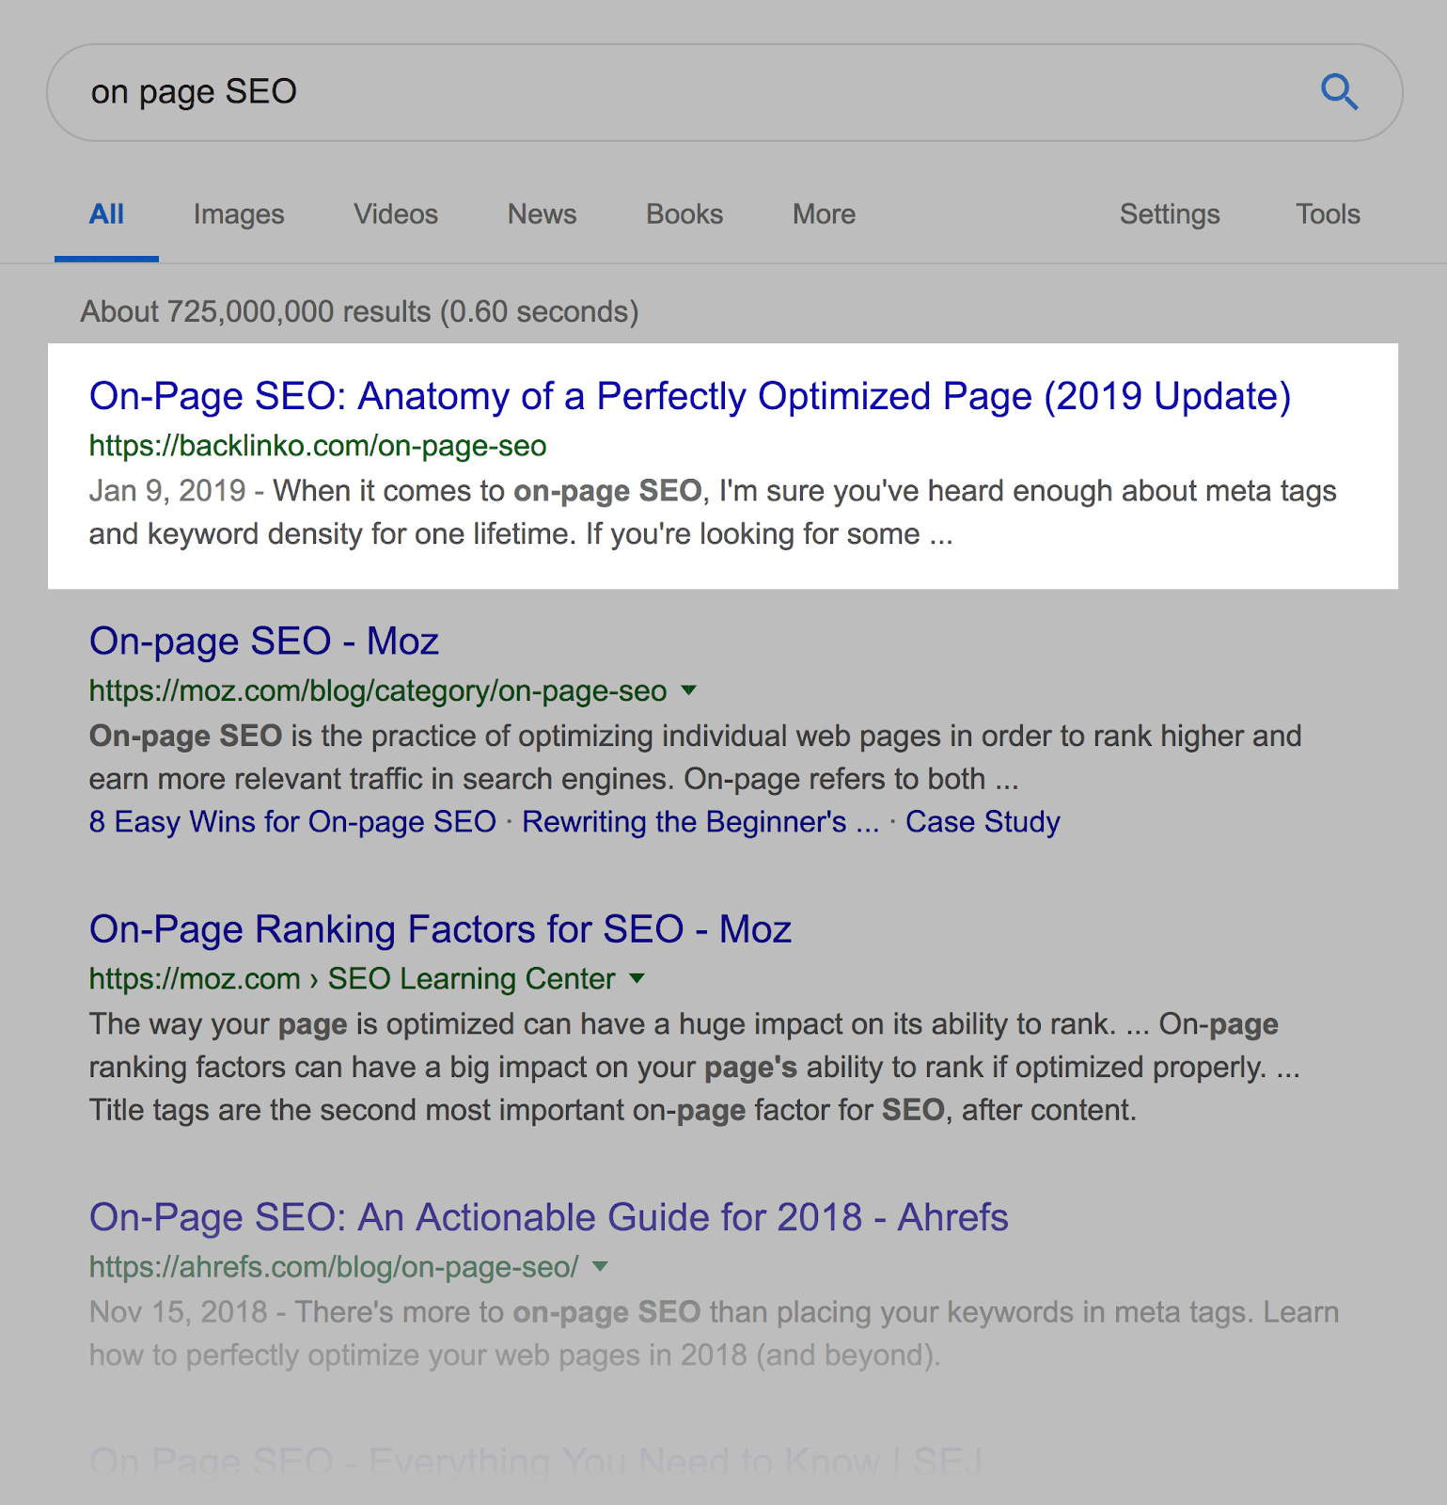
Task: Click the 'Jan 9, 2019' snippet date
Action: click(x=167, y=491)
